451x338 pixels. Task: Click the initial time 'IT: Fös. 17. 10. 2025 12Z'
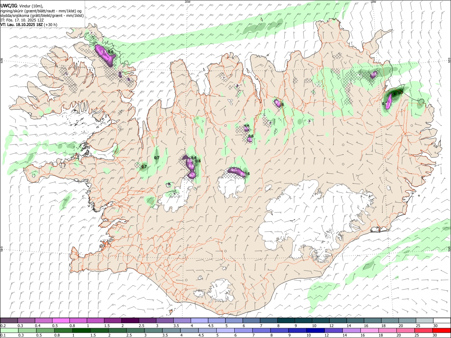tap(22, 20)
